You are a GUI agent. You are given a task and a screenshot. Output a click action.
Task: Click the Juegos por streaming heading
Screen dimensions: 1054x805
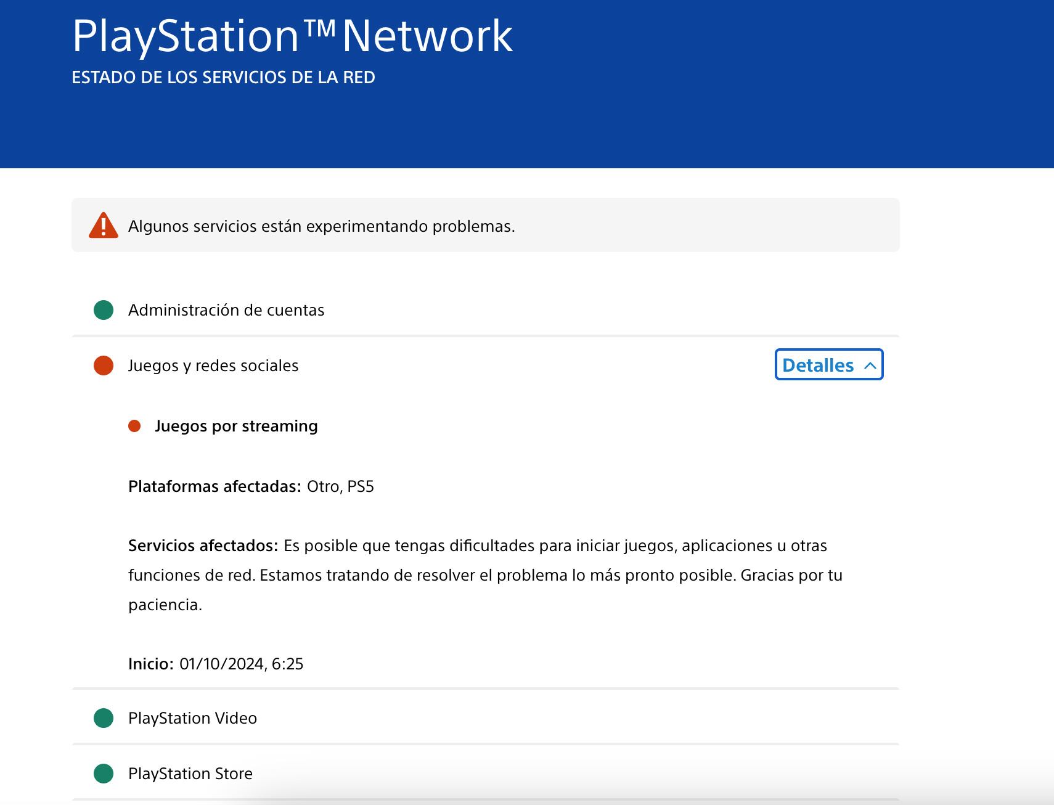pyautogui.click(x=236, y=426)
